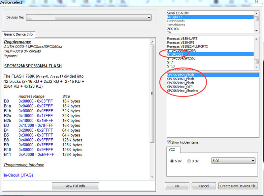Toggle the Show hidden items checkbox

coord(169,142)
